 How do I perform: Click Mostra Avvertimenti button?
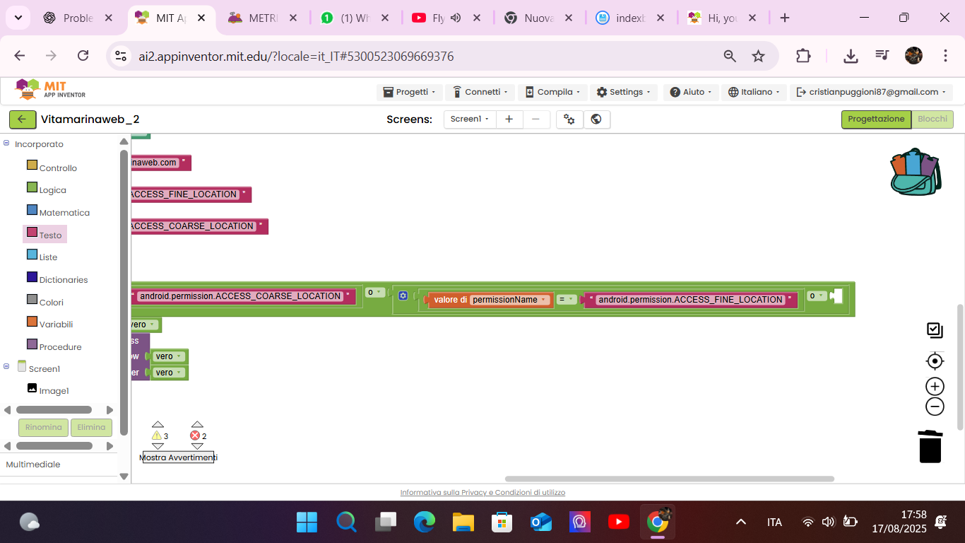[178, 457]
